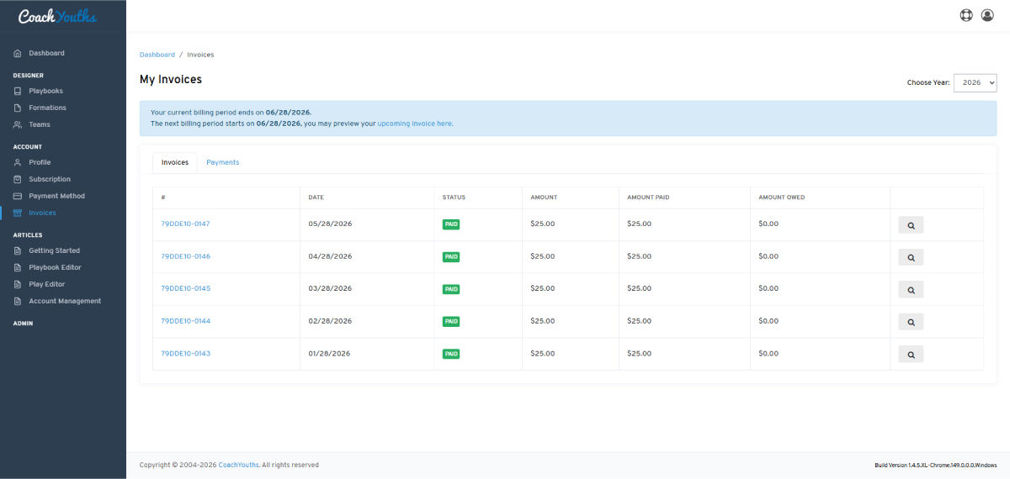Viewport: 1010px width, 479px height.
Task: Open the Account Management article
Action: (x=65, y=301)
